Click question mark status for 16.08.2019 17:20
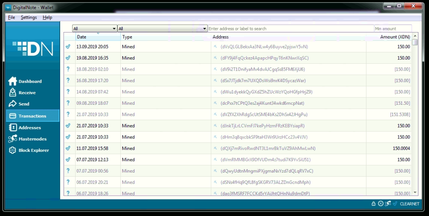Viewport: 429px width, 216px height. coord(68,80)
